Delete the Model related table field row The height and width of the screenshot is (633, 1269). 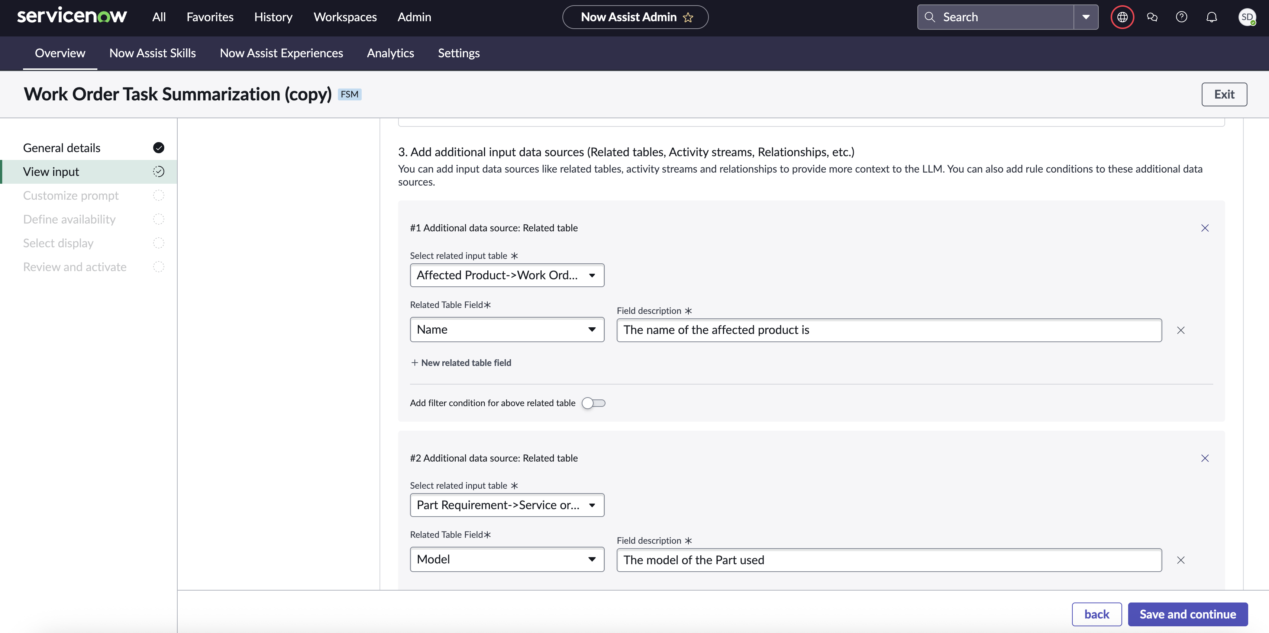(x=1180, y=560)
